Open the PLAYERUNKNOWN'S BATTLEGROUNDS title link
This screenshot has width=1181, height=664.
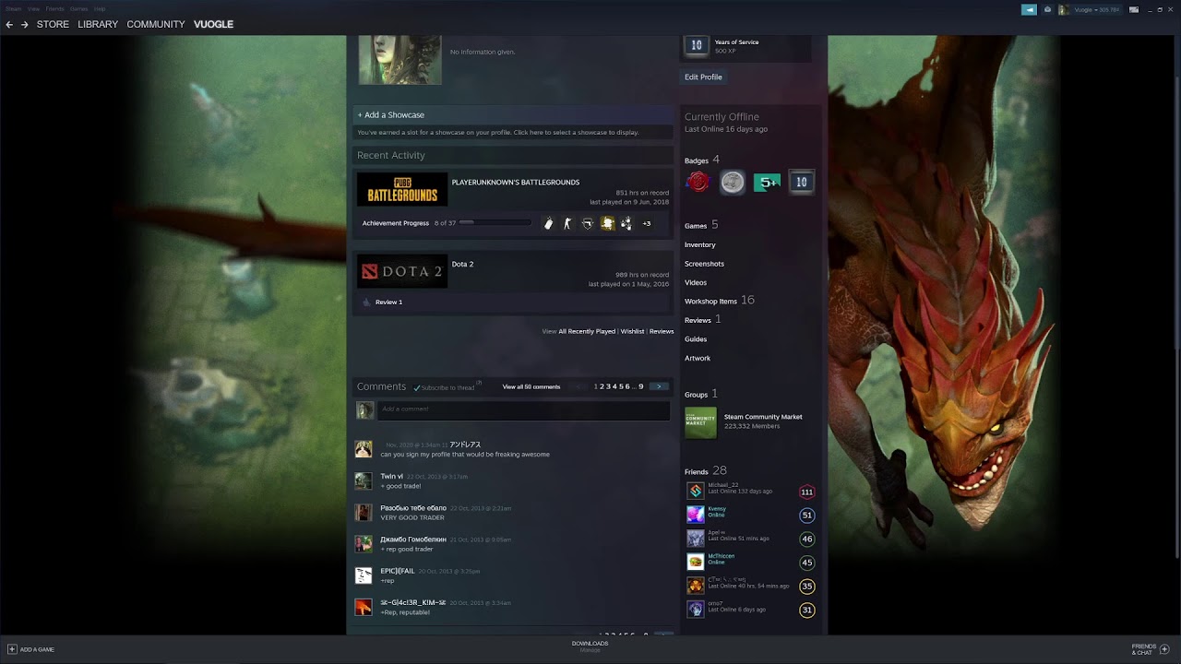pyautogui.click(x=516, y=183)
